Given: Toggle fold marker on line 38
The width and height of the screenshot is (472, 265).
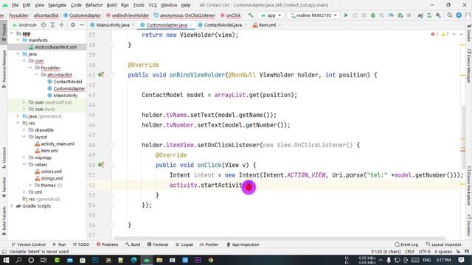Looking at the screenshot, I should click(x=111, y=45).
